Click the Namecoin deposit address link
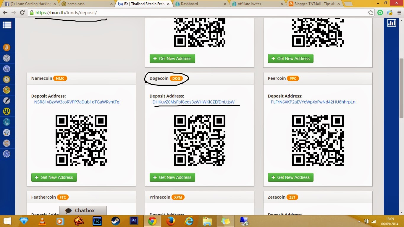This screenshot has height=227, width=404. point(77,102)
